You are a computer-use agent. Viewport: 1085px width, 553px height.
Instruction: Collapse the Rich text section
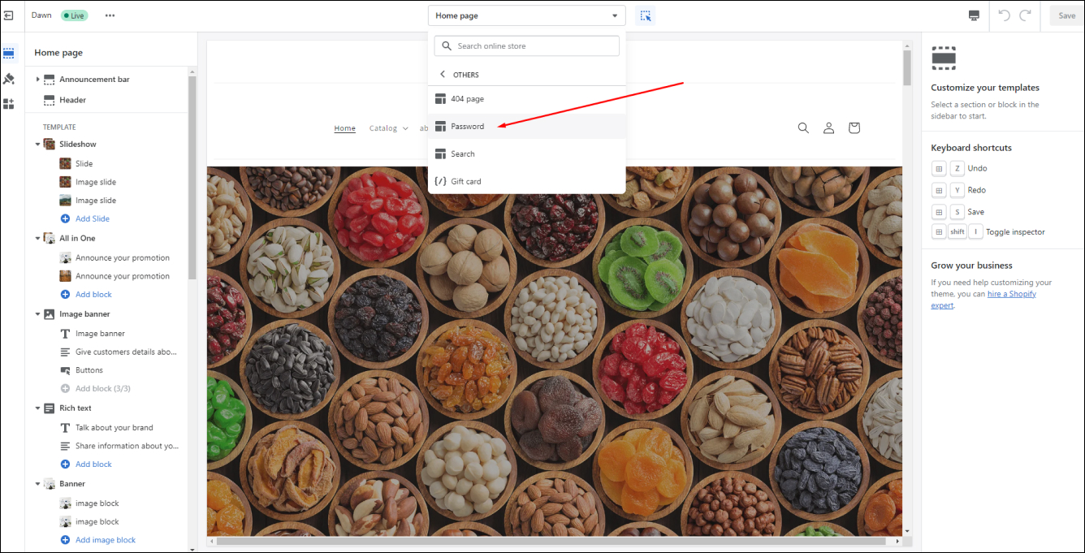coord(37,408)
